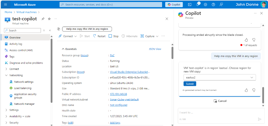The image size is (268, 126).
Task: Stop the virtual machine
Action: (113, 36)
